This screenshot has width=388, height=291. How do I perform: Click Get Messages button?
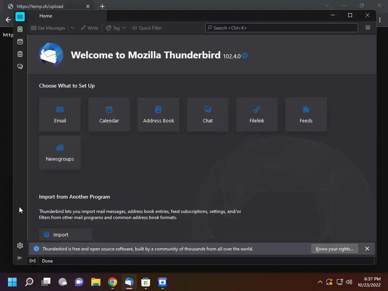pyautogui.click(x=48, y=28)
